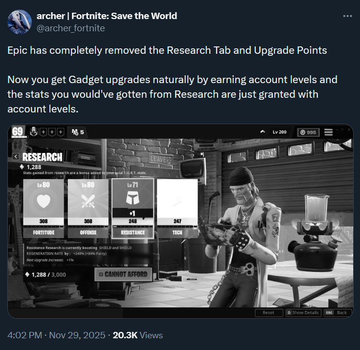Click the Cannot Afford button
Screen dimensions: 360x350
coord(123,274)
